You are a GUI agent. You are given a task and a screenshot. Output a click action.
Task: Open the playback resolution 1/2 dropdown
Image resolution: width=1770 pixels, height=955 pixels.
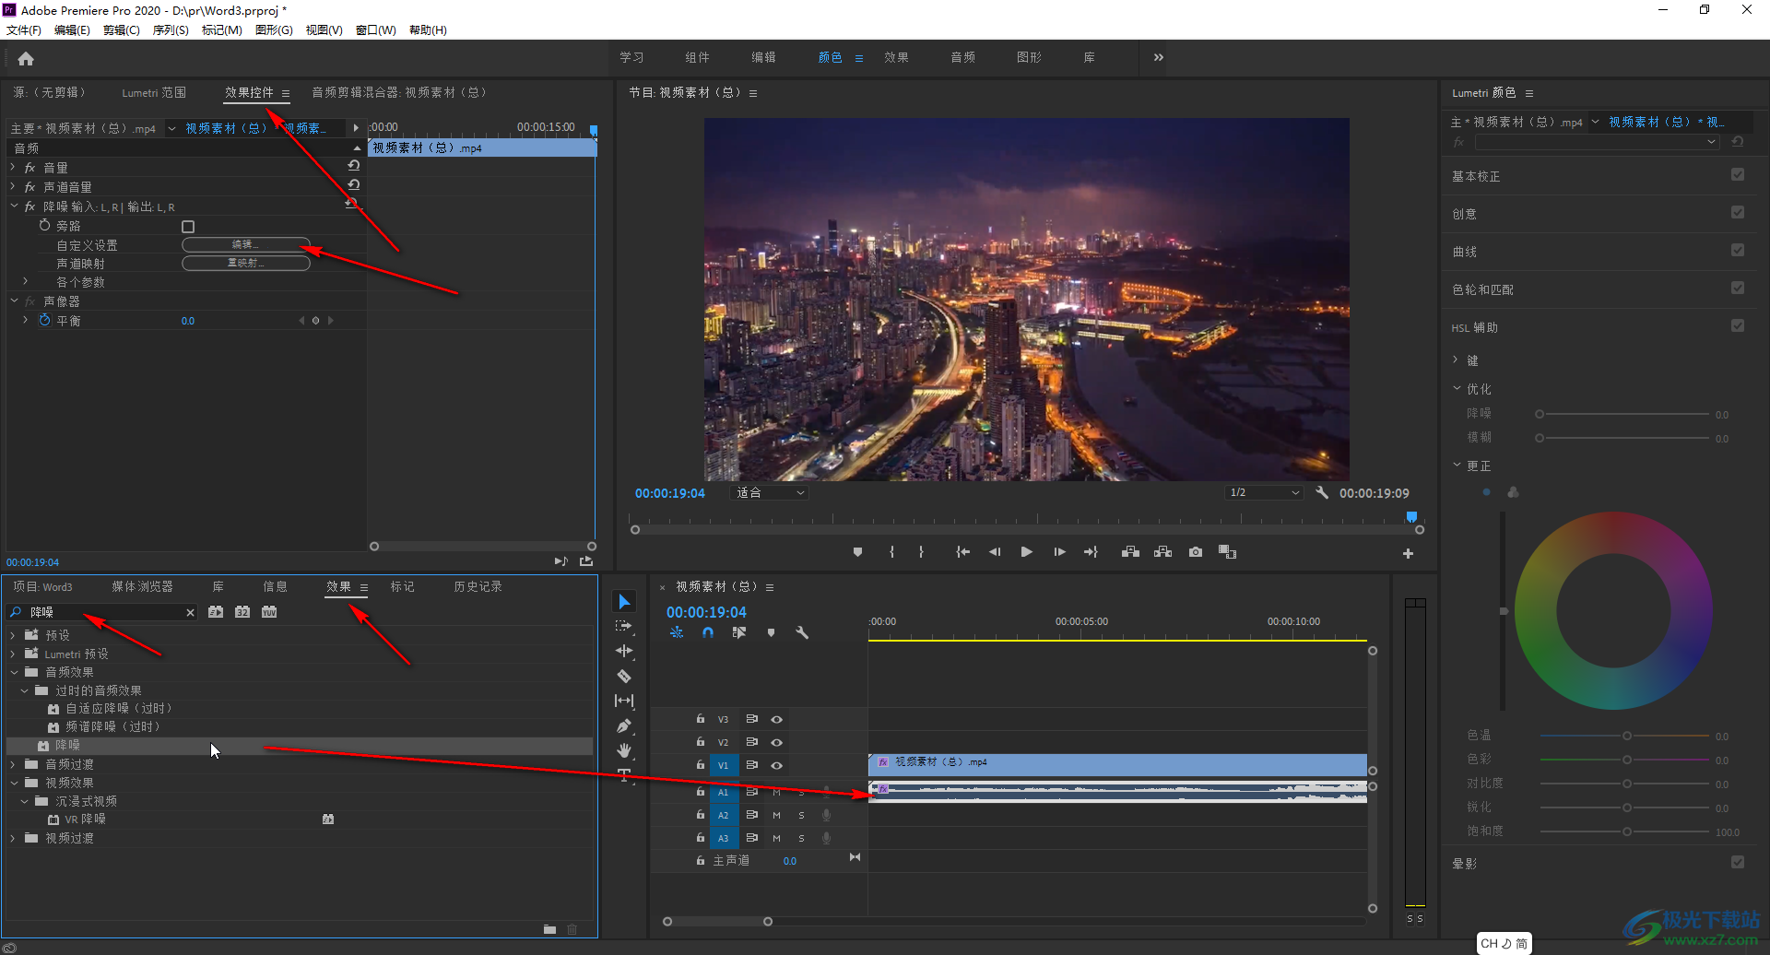pyautogui.click(x=1264, y=492)
